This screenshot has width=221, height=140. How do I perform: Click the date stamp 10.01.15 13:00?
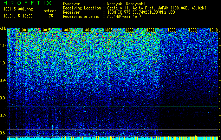(18, 16)
